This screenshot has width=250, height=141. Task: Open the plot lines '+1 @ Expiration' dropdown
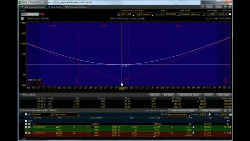click(144, 14)
